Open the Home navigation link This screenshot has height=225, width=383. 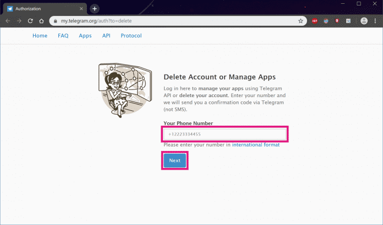click(x=40, y=36)
